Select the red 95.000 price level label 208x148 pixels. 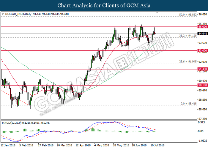pos(203,27)
